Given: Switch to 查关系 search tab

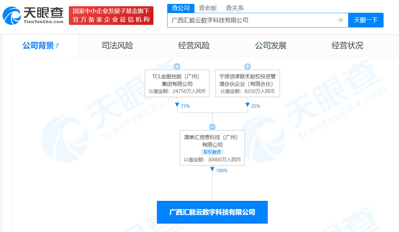Looking at the screenshot, I should [235, 8].
